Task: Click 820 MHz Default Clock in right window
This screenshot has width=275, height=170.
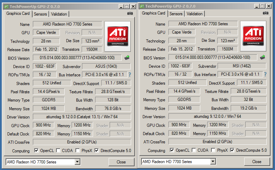Action: tap(179, 133)
